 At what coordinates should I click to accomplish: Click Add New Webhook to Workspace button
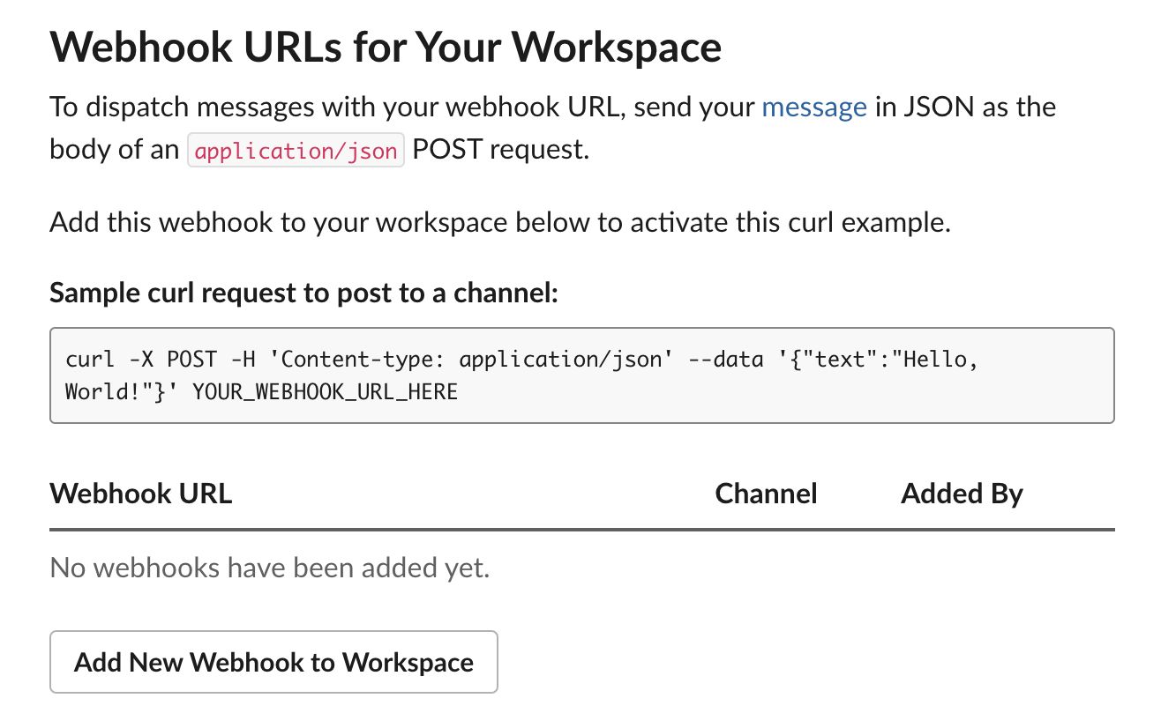273,662
